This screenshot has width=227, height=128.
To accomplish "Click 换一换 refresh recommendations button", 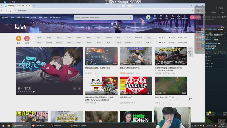I will coord(190,52).
